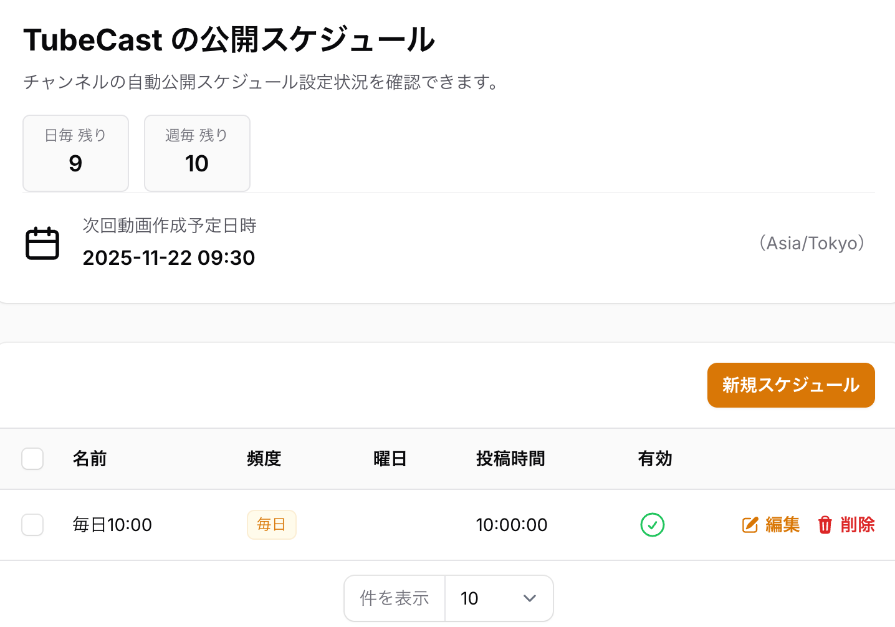895x627 pixels.
Task: Click the red trash delete icon
Action: tap(825, 525)
